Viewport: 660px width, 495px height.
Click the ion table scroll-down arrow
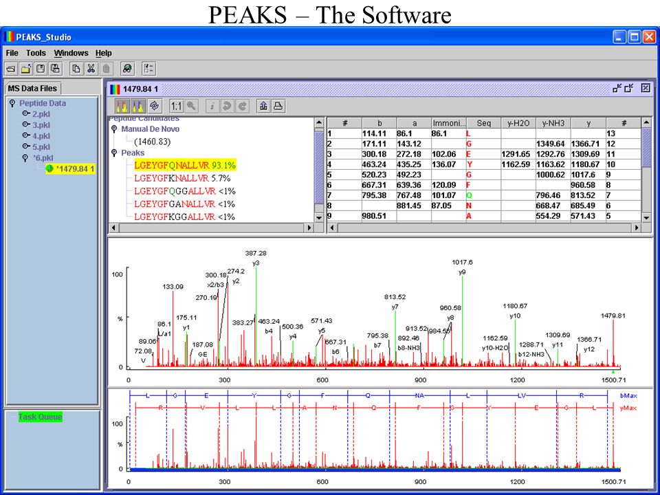pos(646,218)
